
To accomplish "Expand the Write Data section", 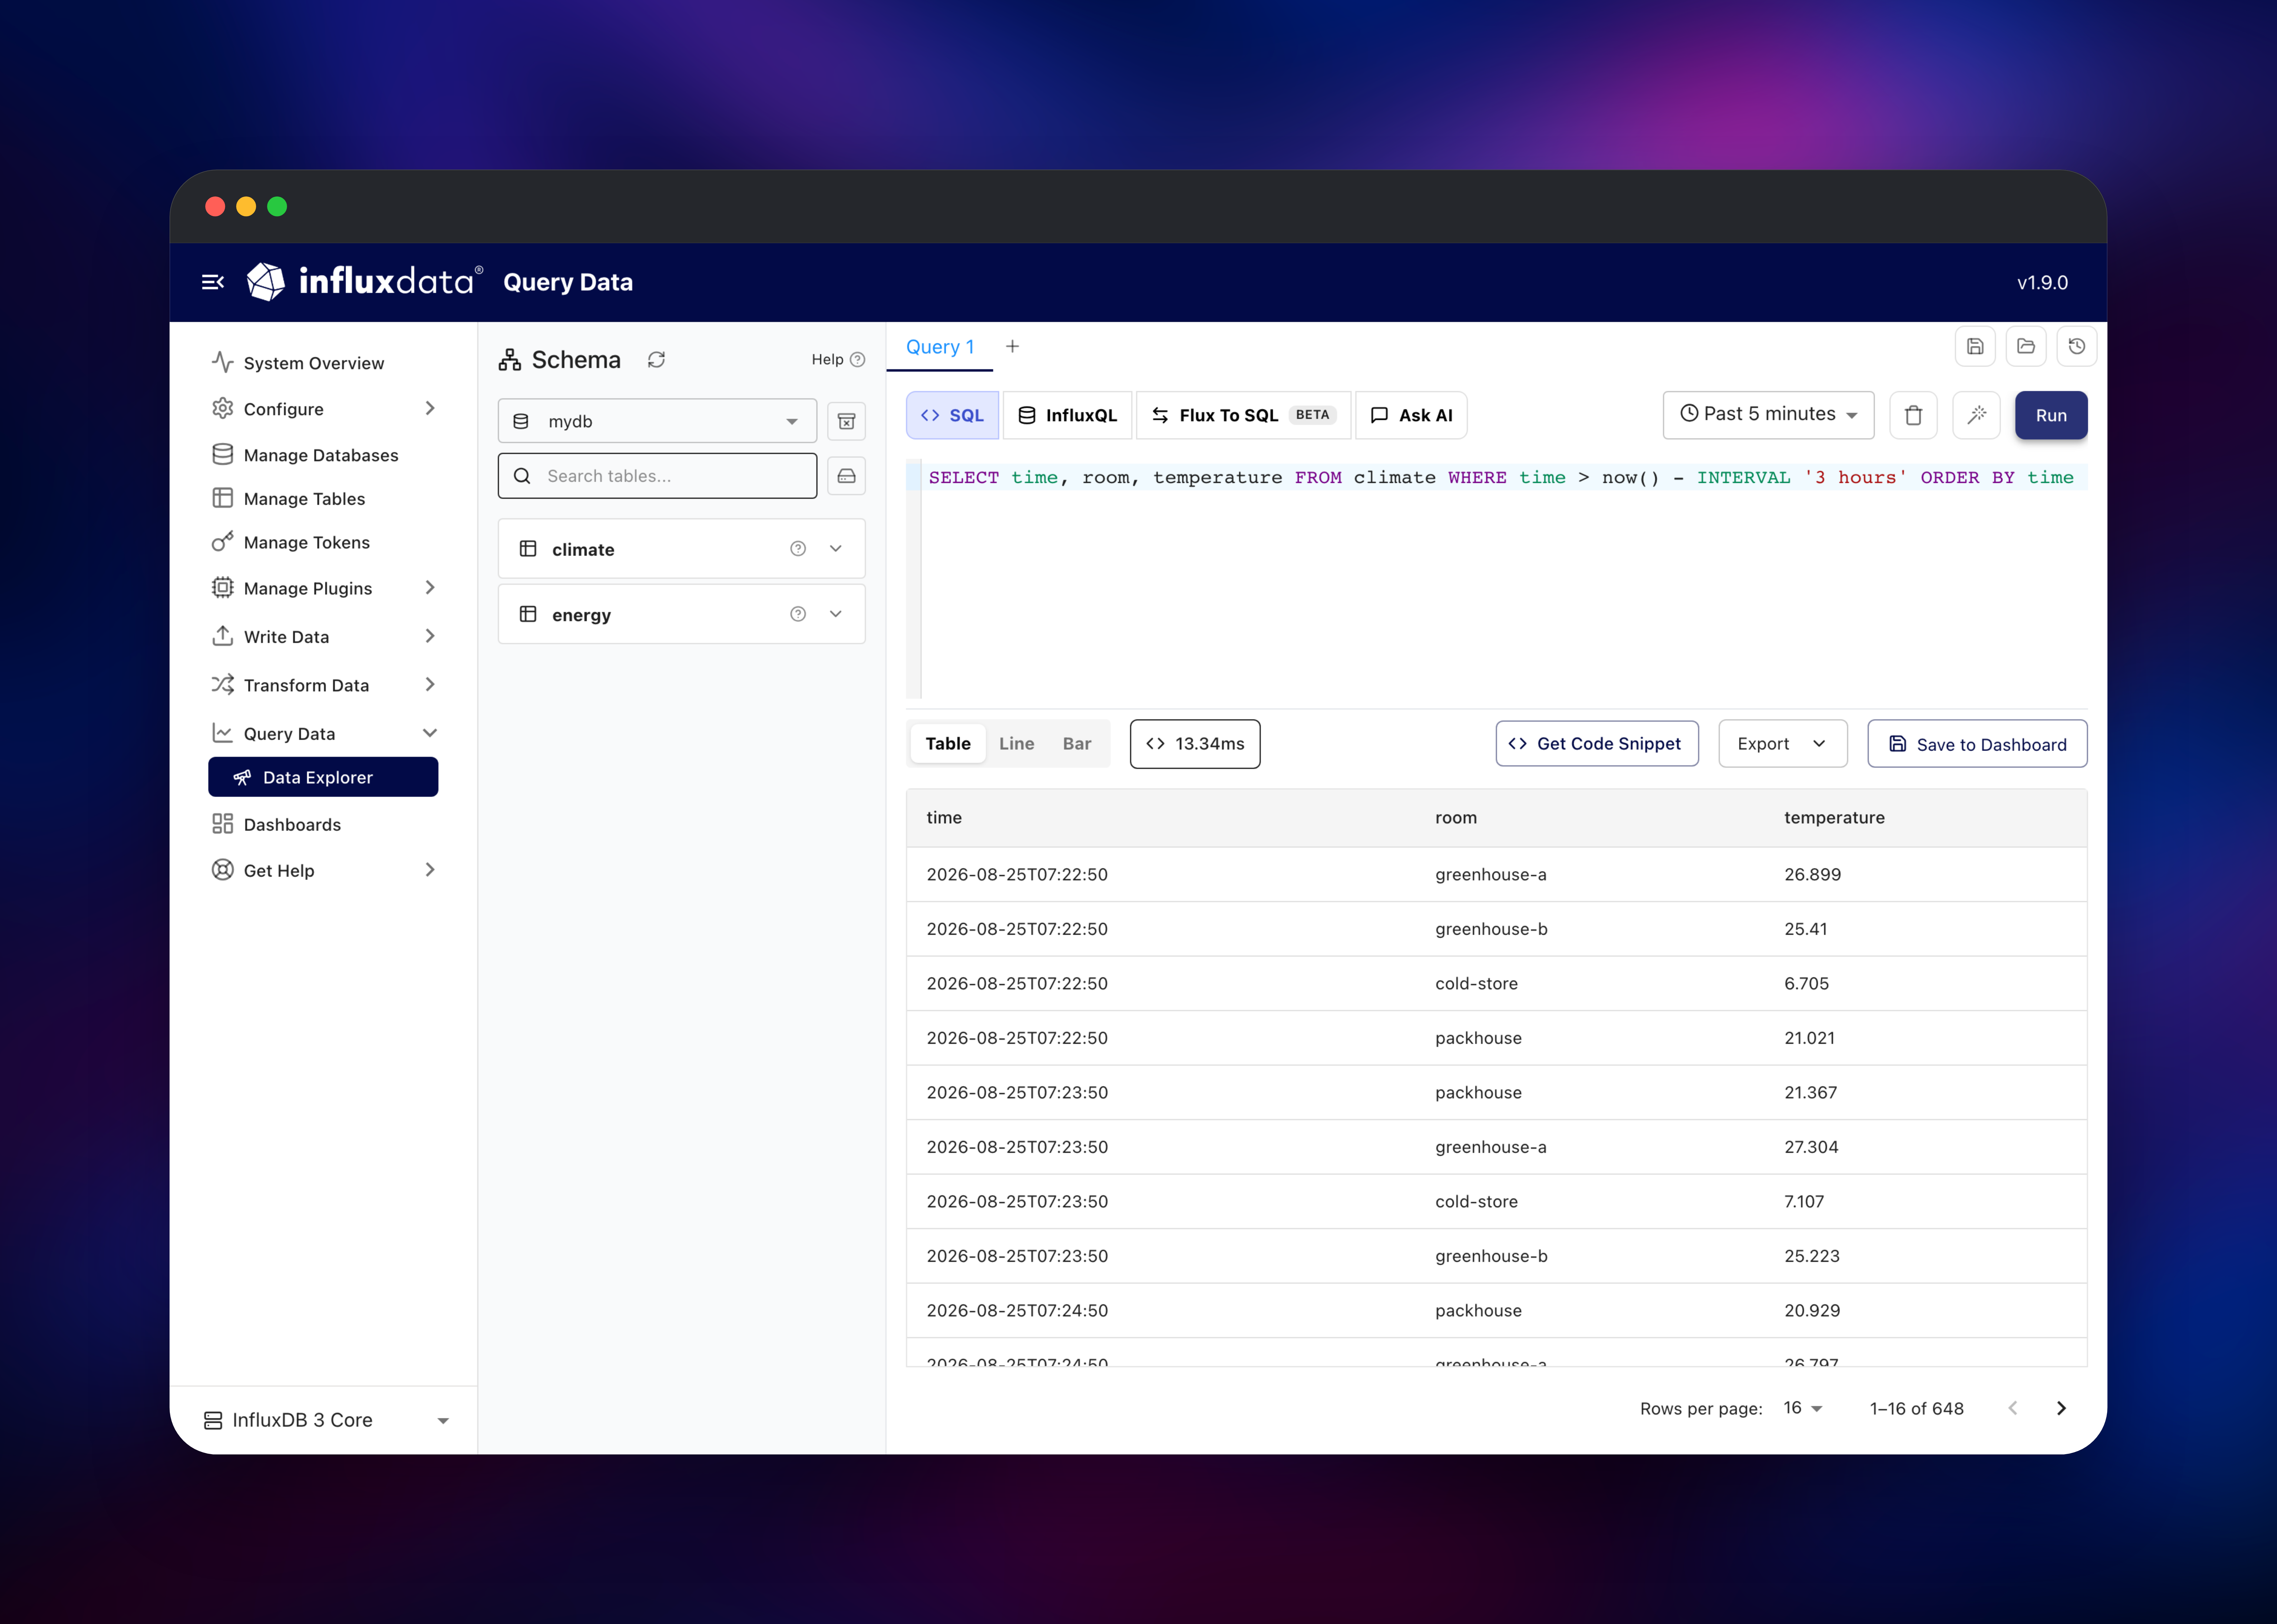I will click(x=323, y=636).
